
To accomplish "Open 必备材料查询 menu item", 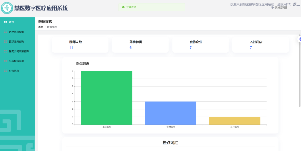I will coord(18,61).
